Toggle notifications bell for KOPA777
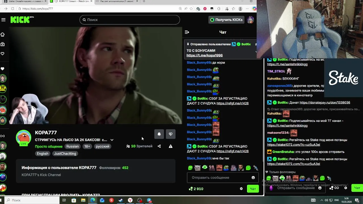This screenshot has width=363, height=204. pos(159,134)
